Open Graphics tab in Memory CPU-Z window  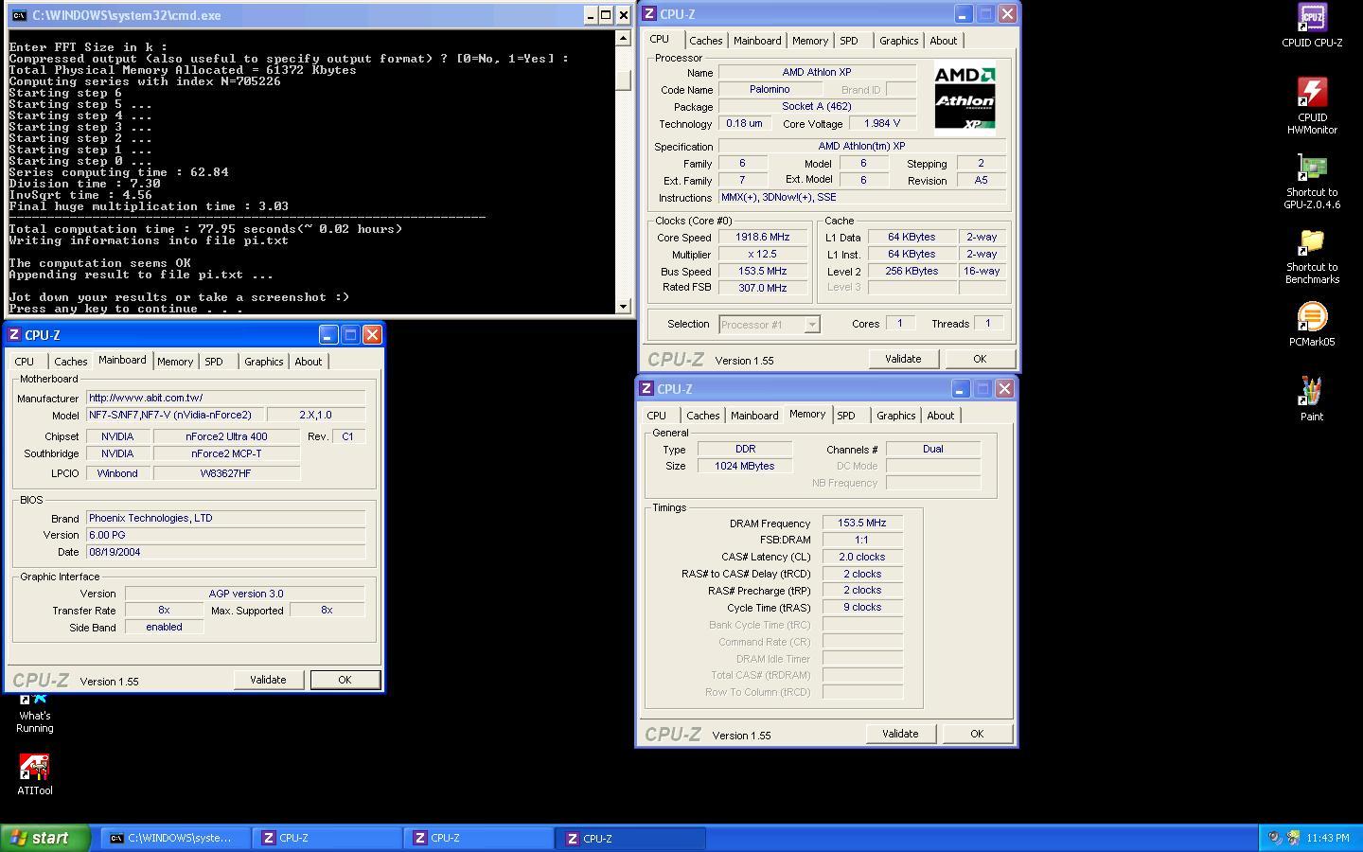pyautogui.click(x=895, y=416)
